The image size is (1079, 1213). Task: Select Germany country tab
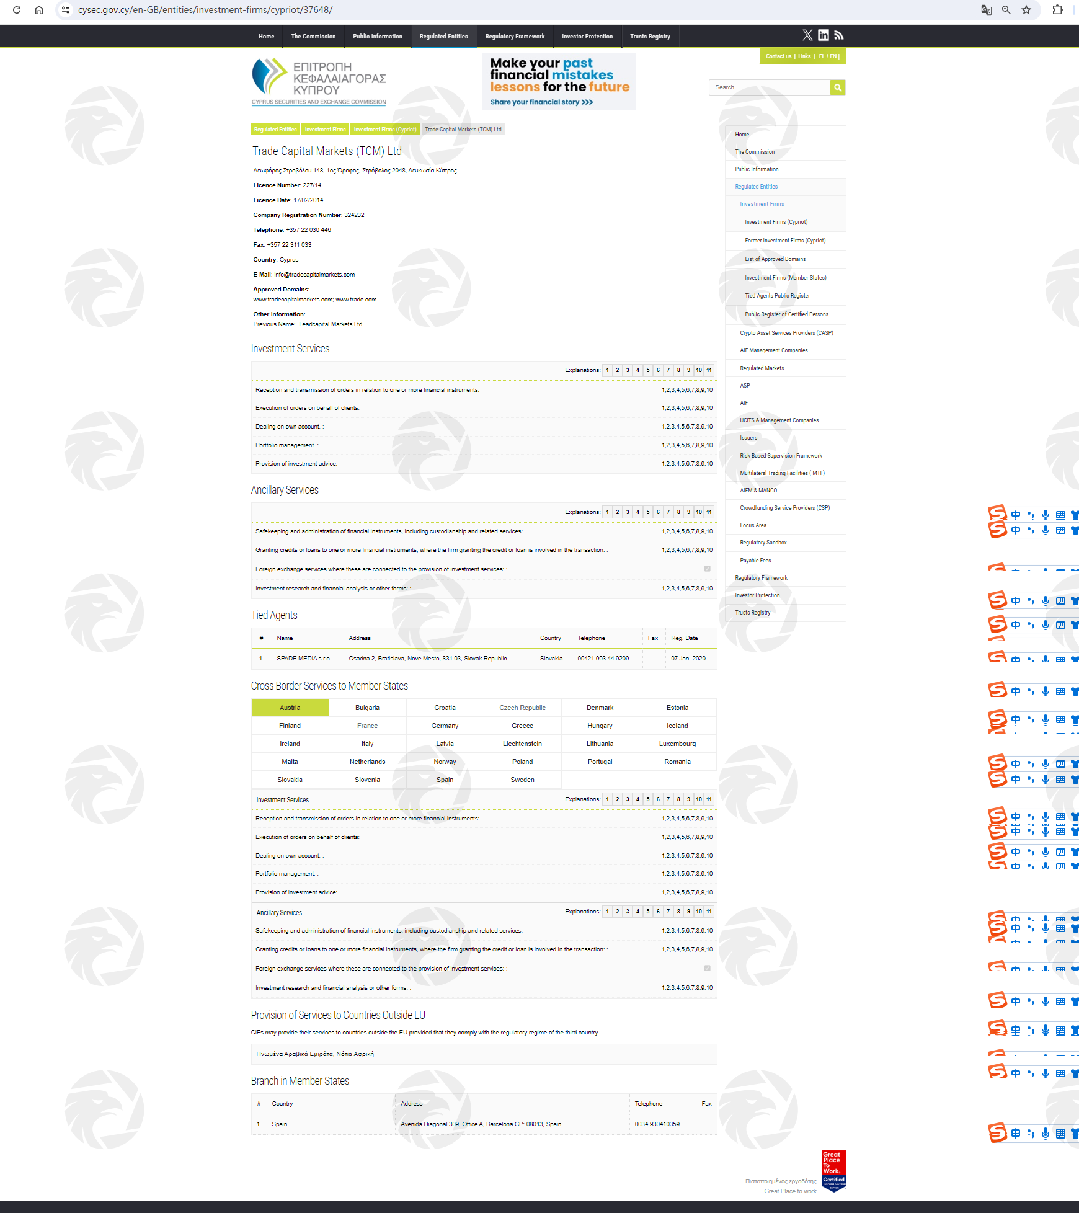pyautogui.click(x=445, y=726)
